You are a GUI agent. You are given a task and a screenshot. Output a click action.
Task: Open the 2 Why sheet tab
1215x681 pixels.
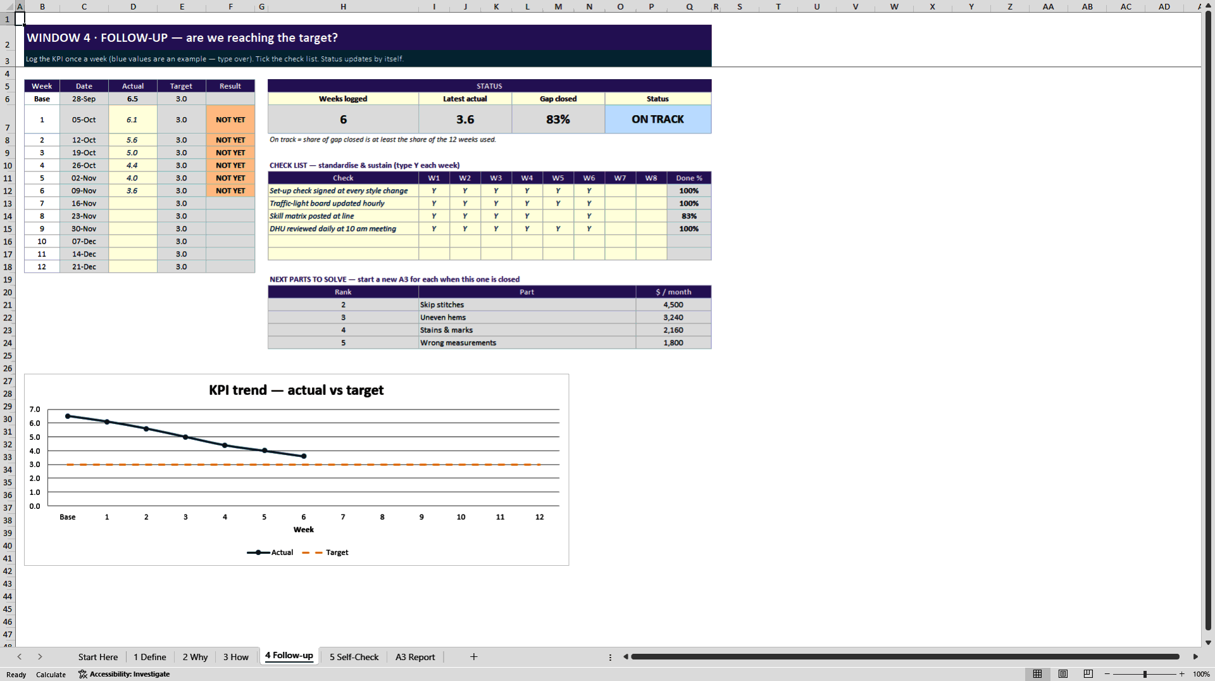pos(195,657)
